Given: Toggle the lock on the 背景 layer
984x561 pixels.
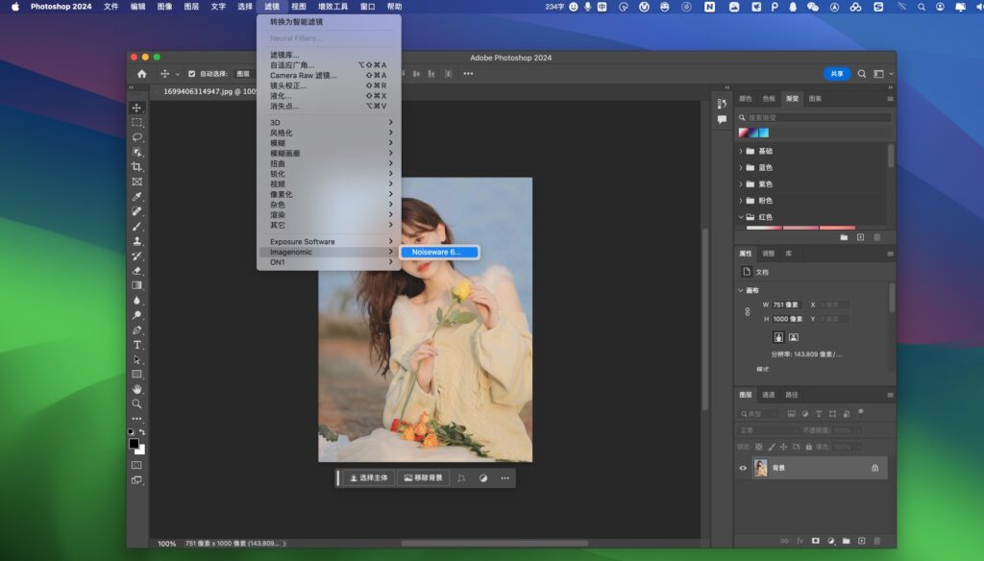Looking at the screenshot, I should click(875, 468).
